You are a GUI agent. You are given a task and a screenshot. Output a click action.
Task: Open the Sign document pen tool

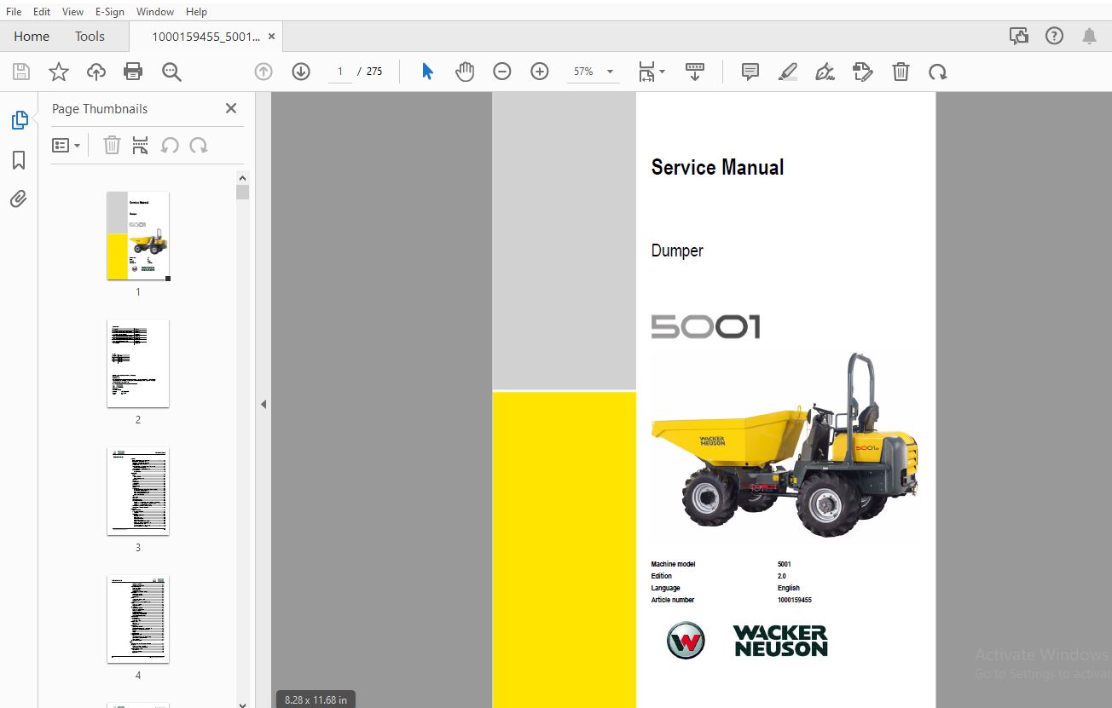[825, 72]
